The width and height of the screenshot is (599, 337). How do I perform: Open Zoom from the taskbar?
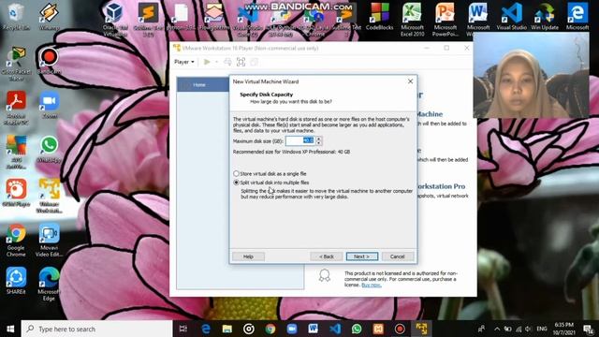click(292, 329)
